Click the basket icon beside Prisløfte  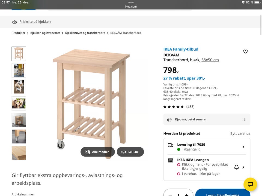pos(14,22)
